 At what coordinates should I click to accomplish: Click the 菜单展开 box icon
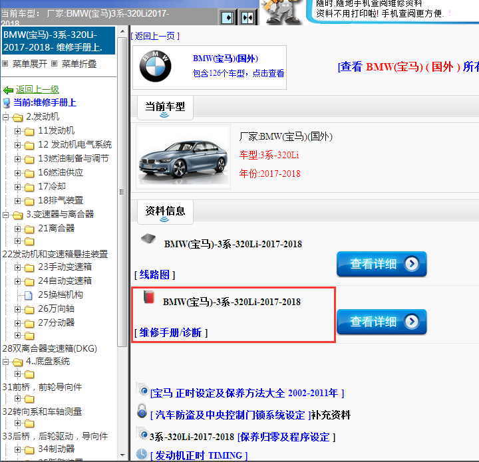point(5,63)
